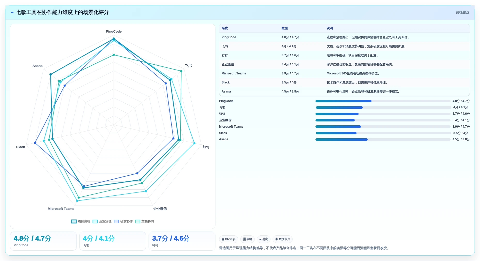This screenshot has height=261, width=480.
Task: Click the outermost blue point on the Slack axis
Action: coord(35,143)
